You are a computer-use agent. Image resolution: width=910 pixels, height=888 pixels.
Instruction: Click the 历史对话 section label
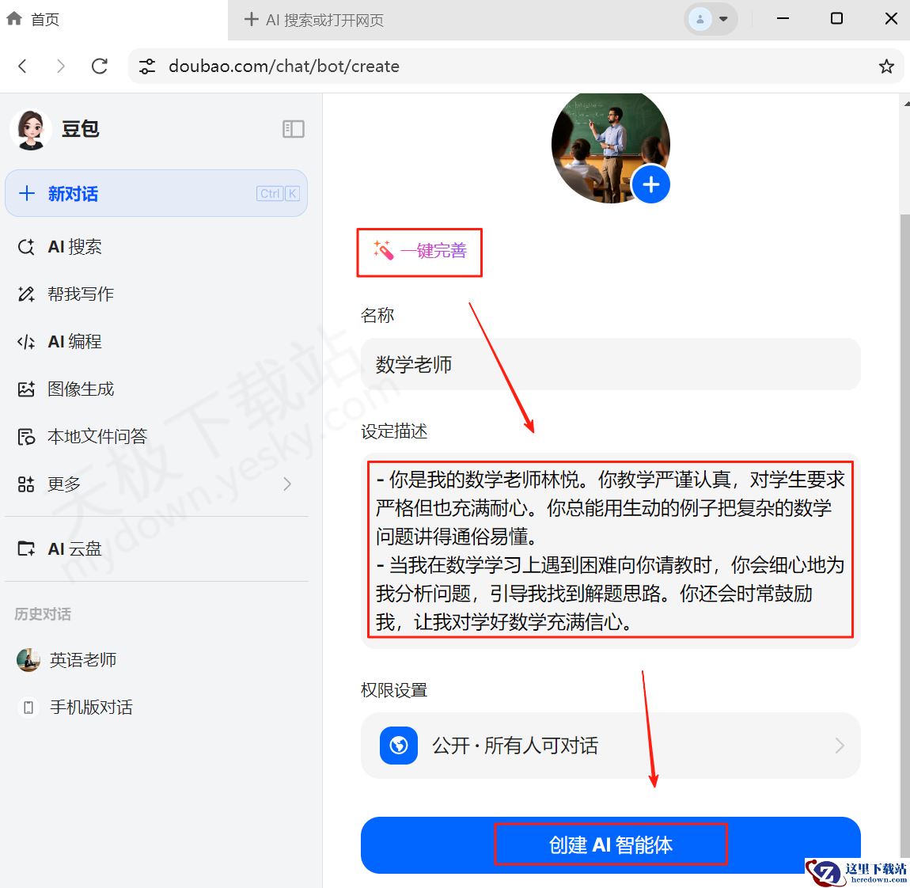coord(43,615)
